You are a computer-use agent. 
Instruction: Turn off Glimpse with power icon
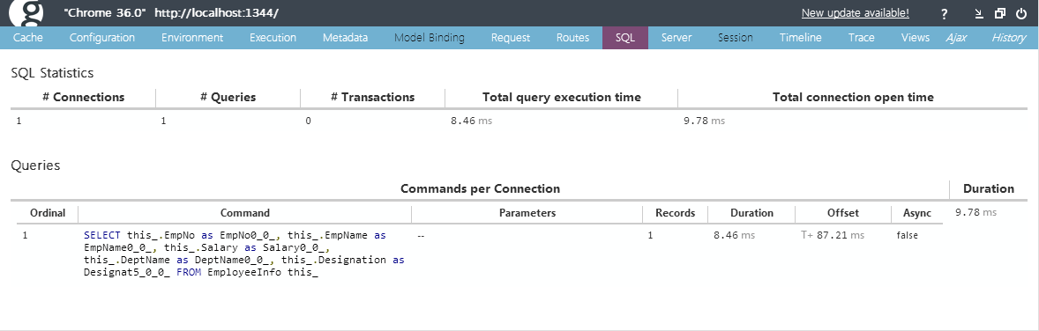pos(1021,13)
